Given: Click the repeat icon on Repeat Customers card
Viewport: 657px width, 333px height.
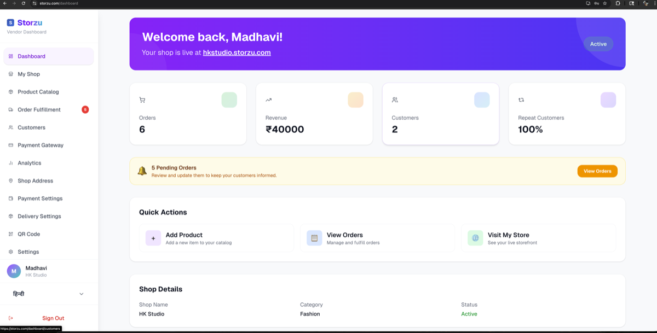Looking at the screenshot, I should point(521,100).
